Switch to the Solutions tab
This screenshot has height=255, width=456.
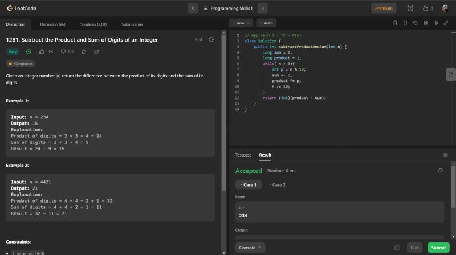tap(93, 24)
